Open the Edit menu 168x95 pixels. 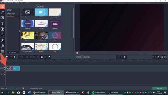5,3
